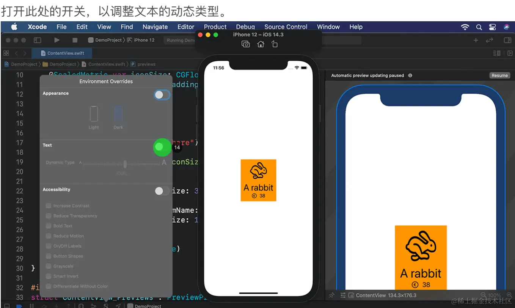Open the Find menu
Image resolution: width=515 pixels, height=308 pixels.
coord(127,27)
